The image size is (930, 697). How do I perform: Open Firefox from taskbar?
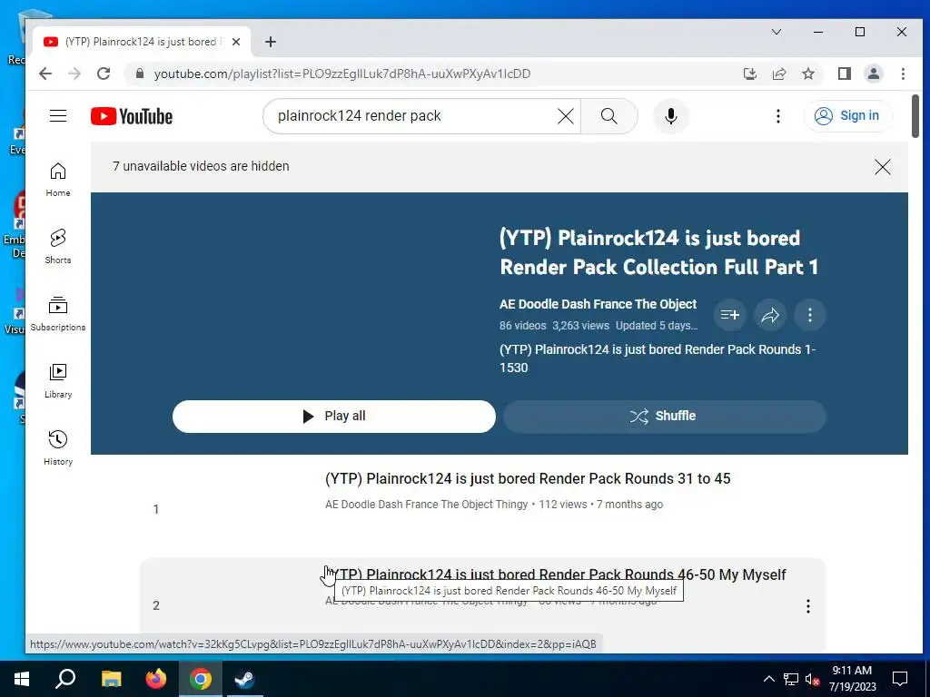(x=156, y=679)
